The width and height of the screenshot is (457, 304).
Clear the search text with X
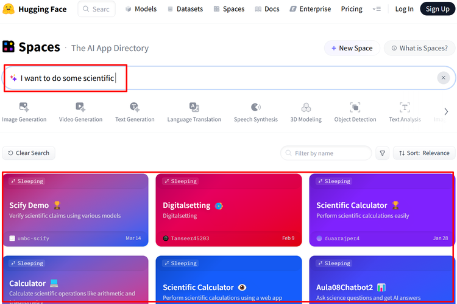444,78
